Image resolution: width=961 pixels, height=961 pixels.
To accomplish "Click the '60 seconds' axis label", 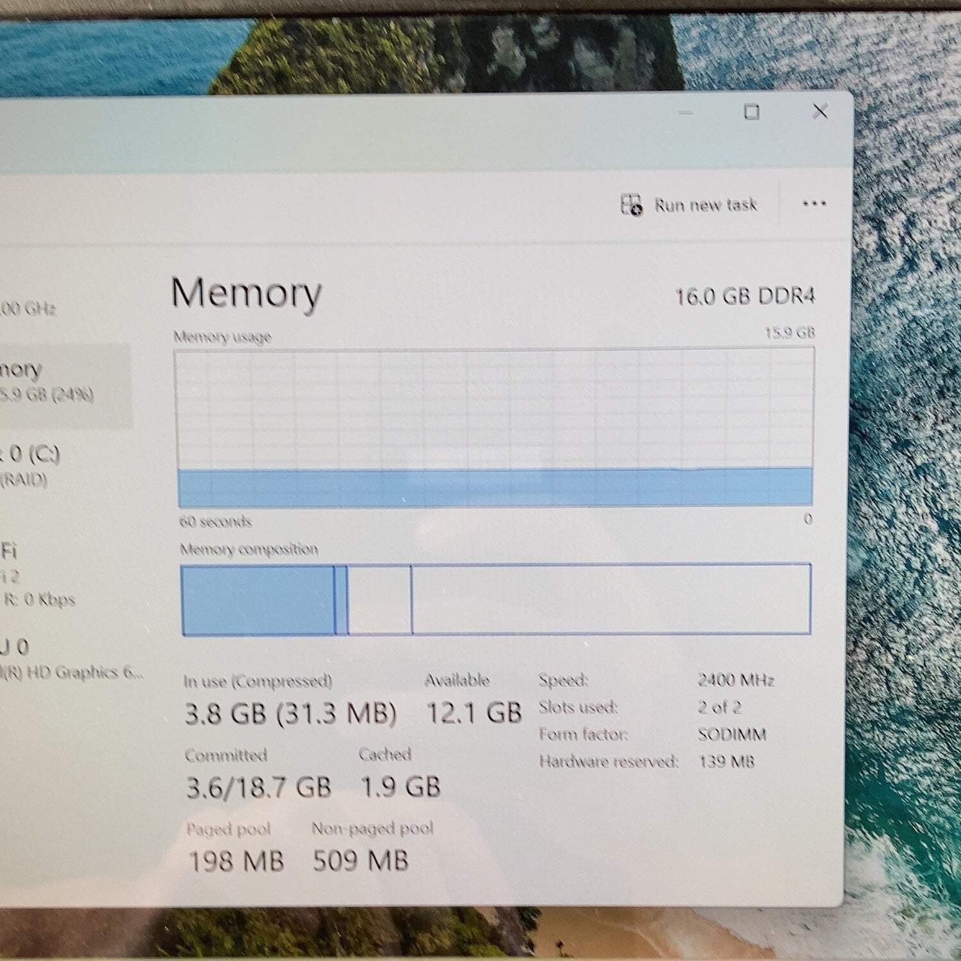I will [215, 522].
